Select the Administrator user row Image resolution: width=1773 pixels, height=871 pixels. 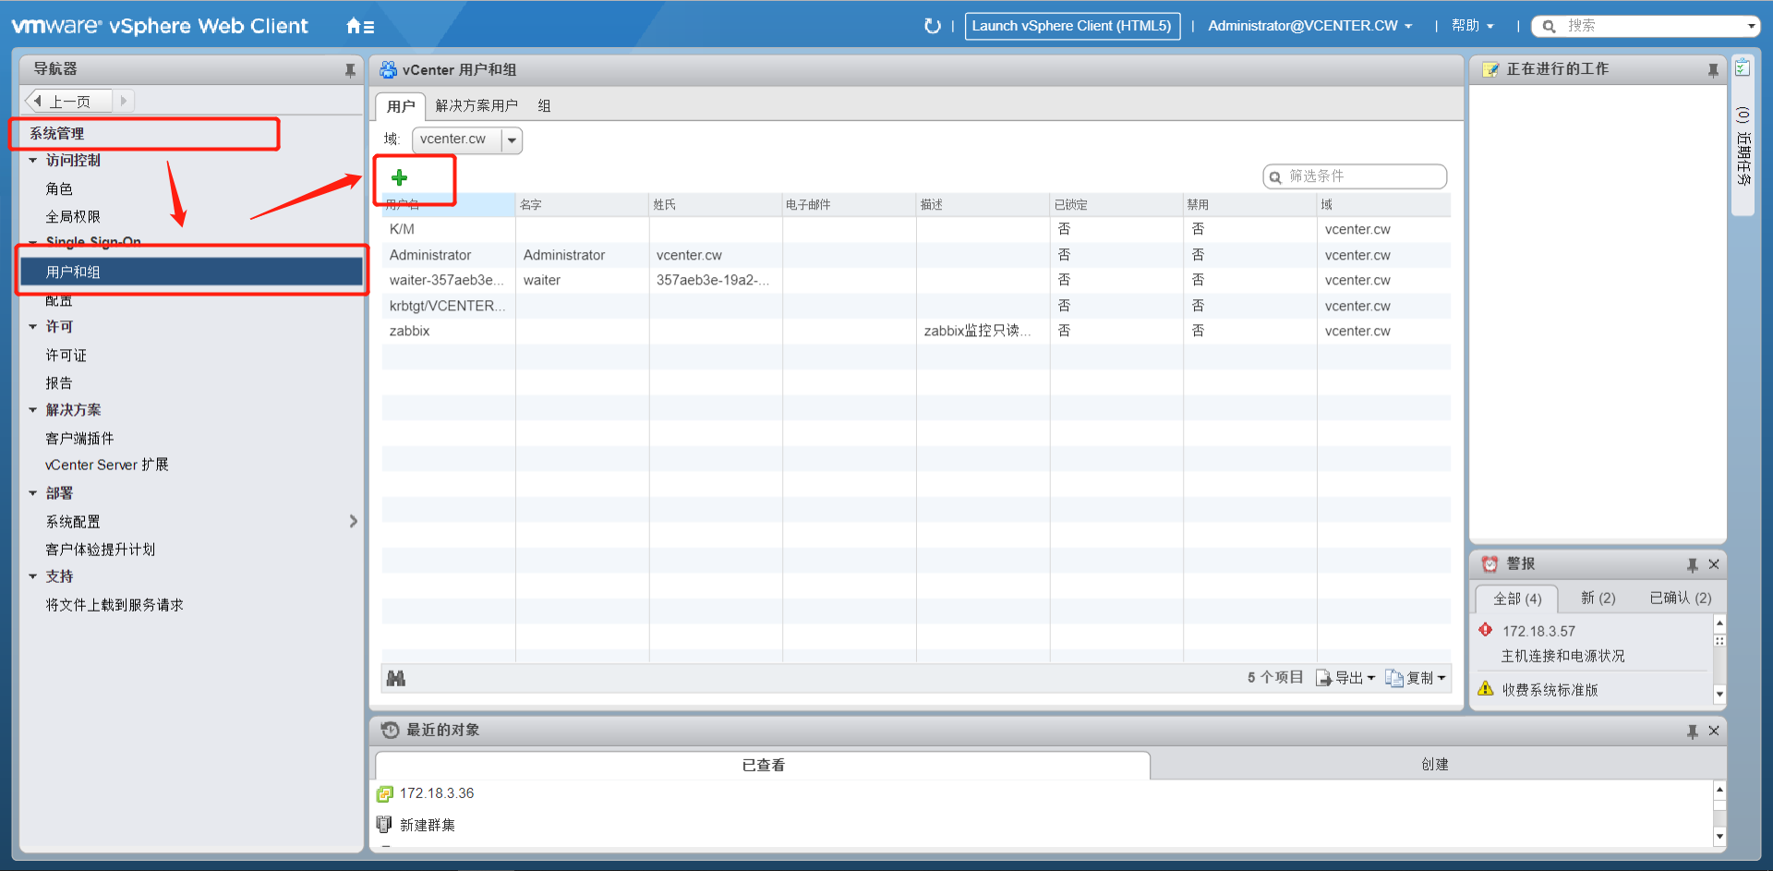[x=916, y=255]
